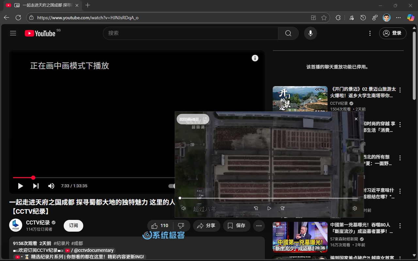This screenshot has width=418, height=261.
Task: Close the picture-in-picture window
Action: coord(356,119)
